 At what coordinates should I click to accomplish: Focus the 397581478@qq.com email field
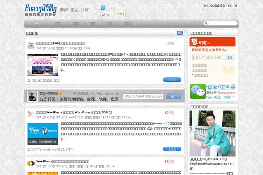tap(143, 96)
